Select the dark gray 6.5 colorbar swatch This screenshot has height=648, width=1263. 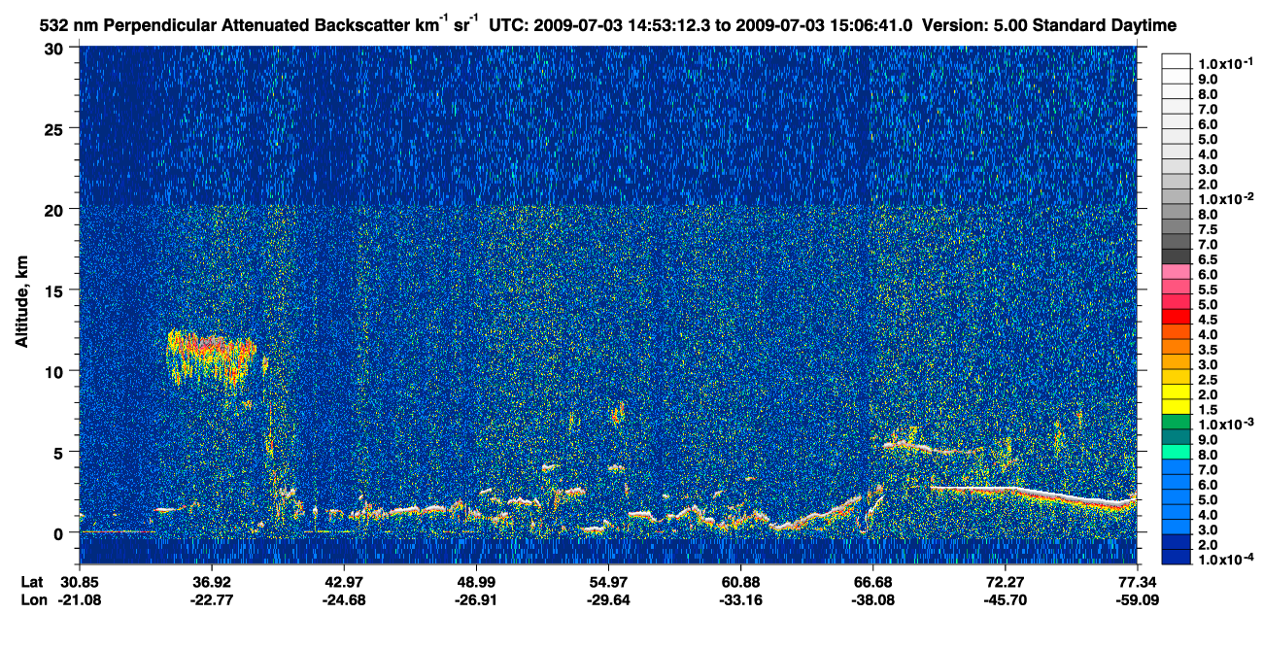click(1176, 257)
